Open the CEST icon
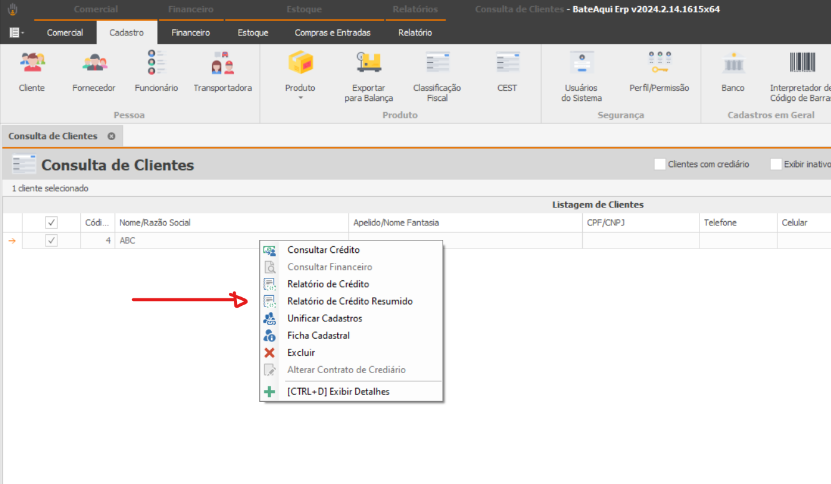Viewport: 831px width, 484px height. (x=507, y=63)
